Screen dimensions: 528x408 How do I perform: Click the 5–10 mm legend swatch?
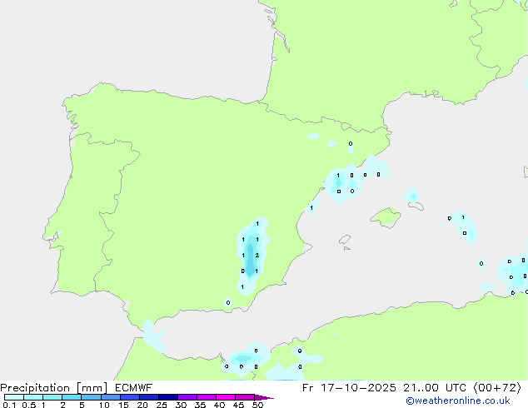[x=91, y=397]
